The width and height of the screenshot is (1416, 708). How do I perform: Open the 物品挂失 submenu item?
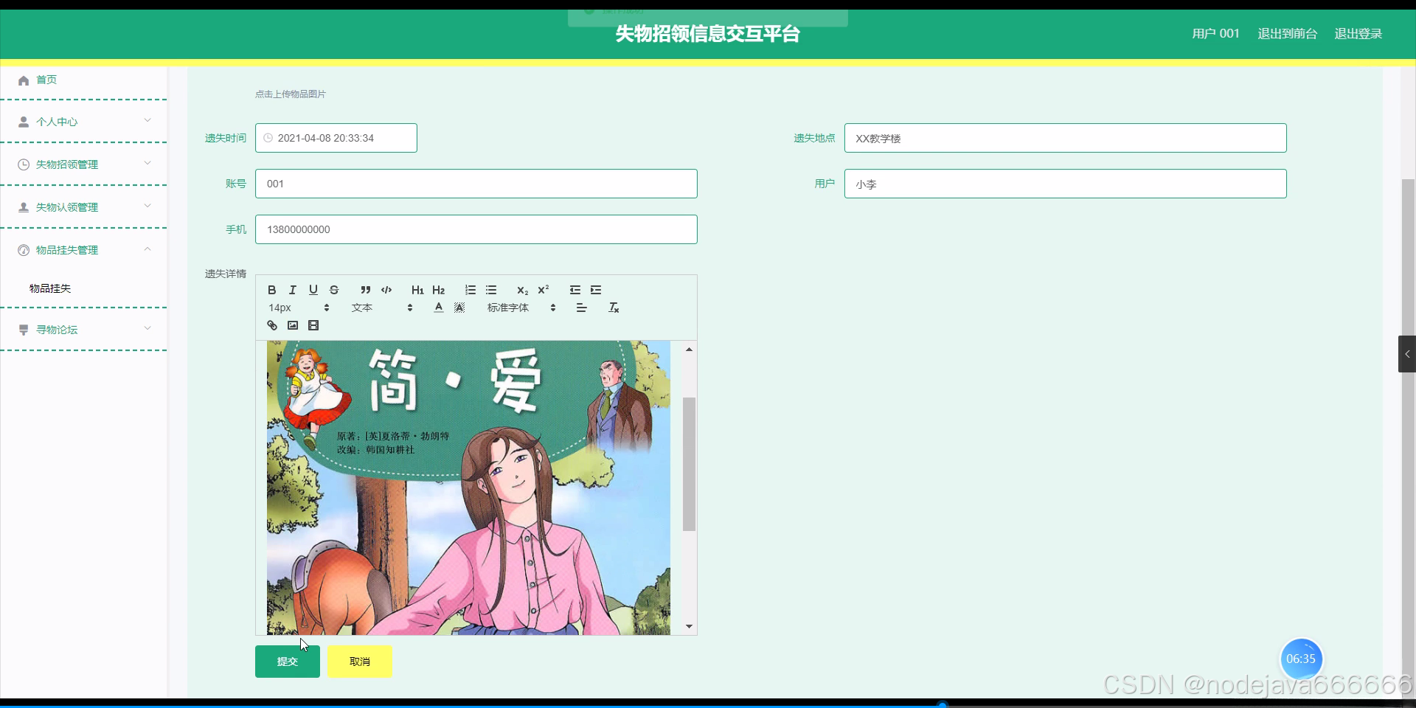click(50, 288)
